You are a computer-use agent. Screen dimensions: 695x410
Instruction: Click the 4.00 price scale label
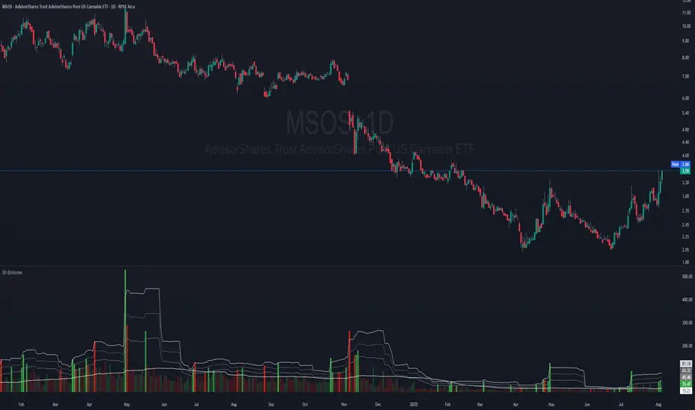tap(686, 156)
